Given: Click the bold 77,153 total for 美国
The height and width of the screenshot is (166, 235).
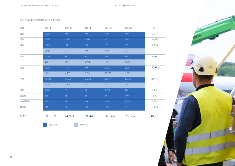Looking at the screenshot, I should pos(155,68).
